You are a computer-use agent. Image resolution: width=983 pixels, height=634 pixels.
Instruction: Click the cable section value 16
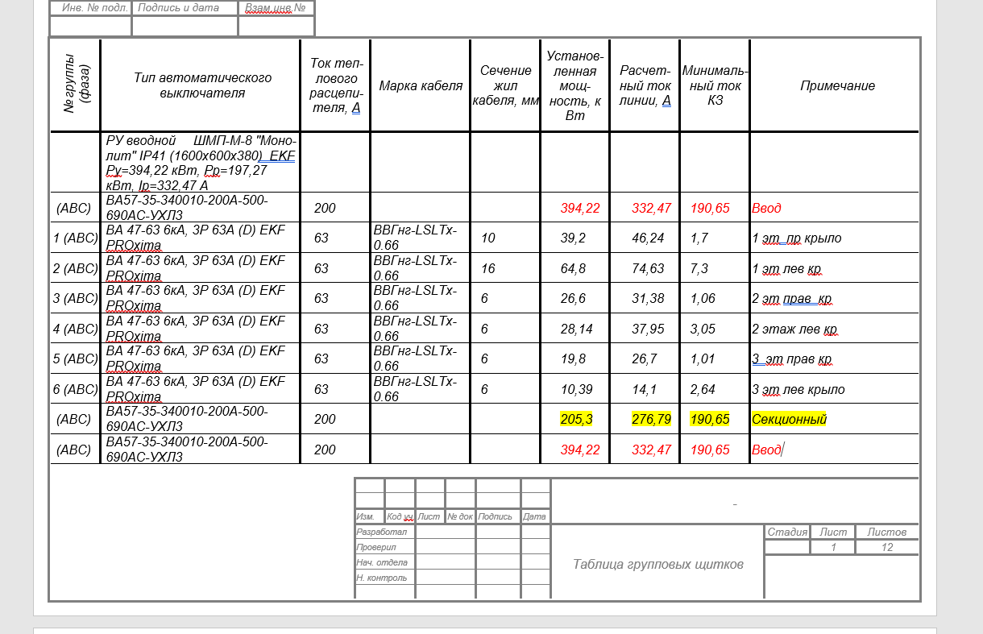pos(488,268)
